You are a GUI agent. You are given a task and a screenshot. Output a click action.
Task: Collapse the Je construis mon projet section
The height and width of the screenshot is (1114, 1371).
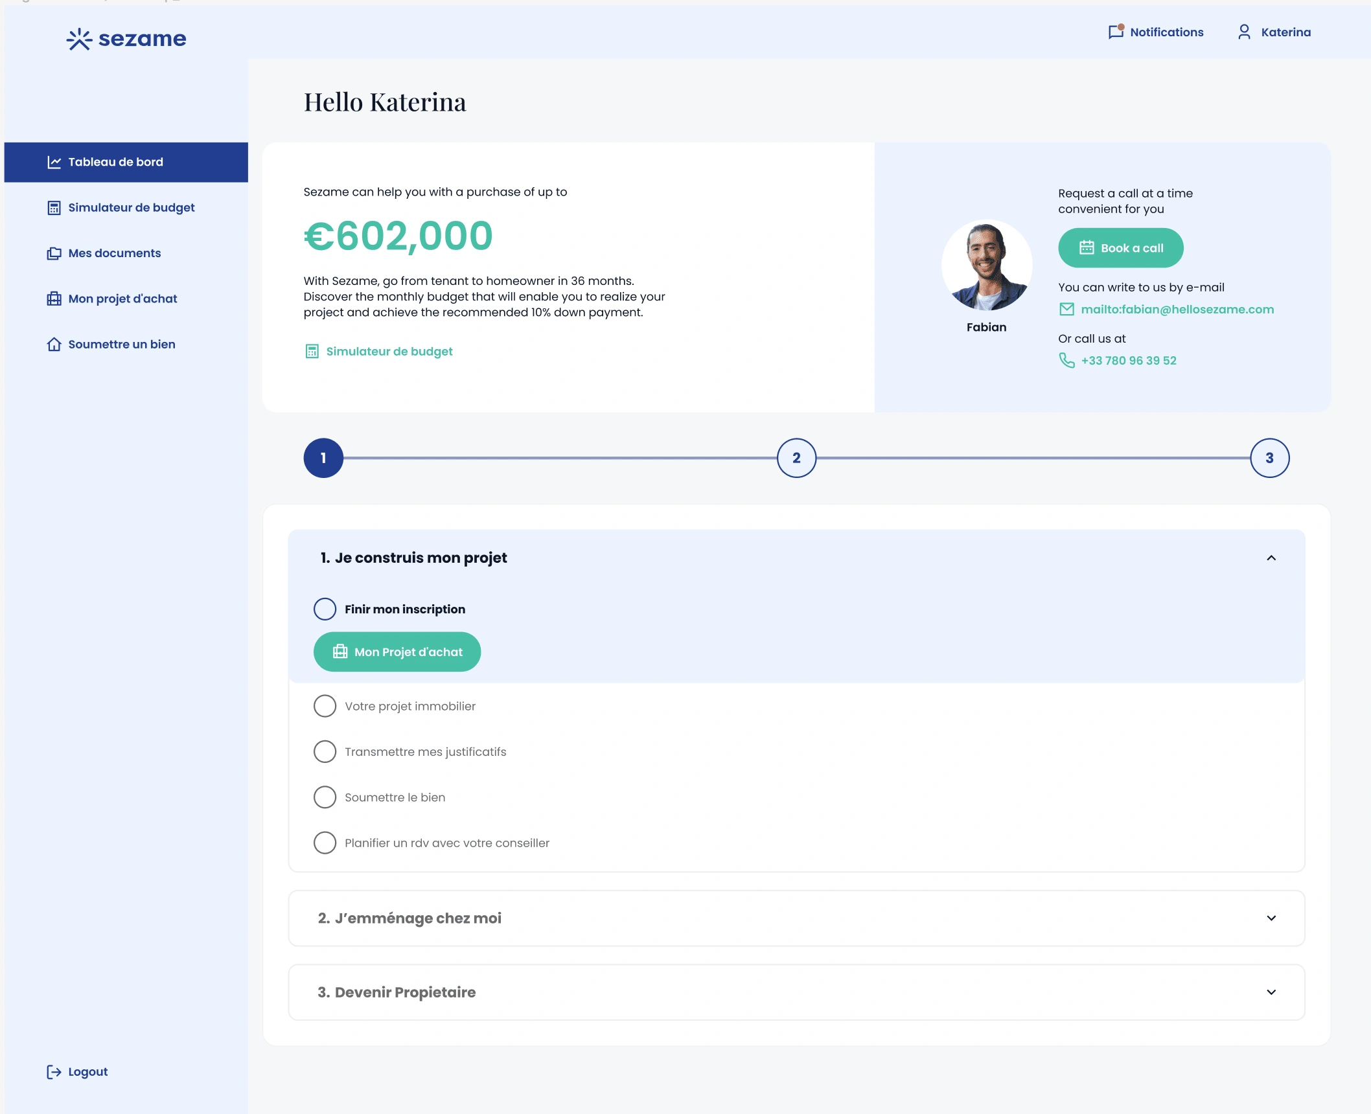1271,558
